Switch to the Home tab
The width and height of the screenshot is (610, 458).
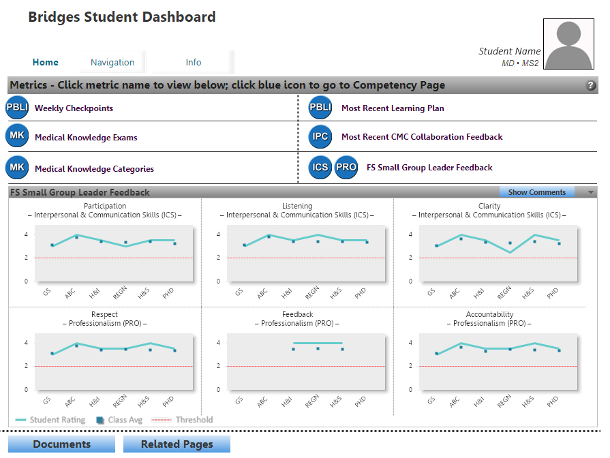coord(46,62)
